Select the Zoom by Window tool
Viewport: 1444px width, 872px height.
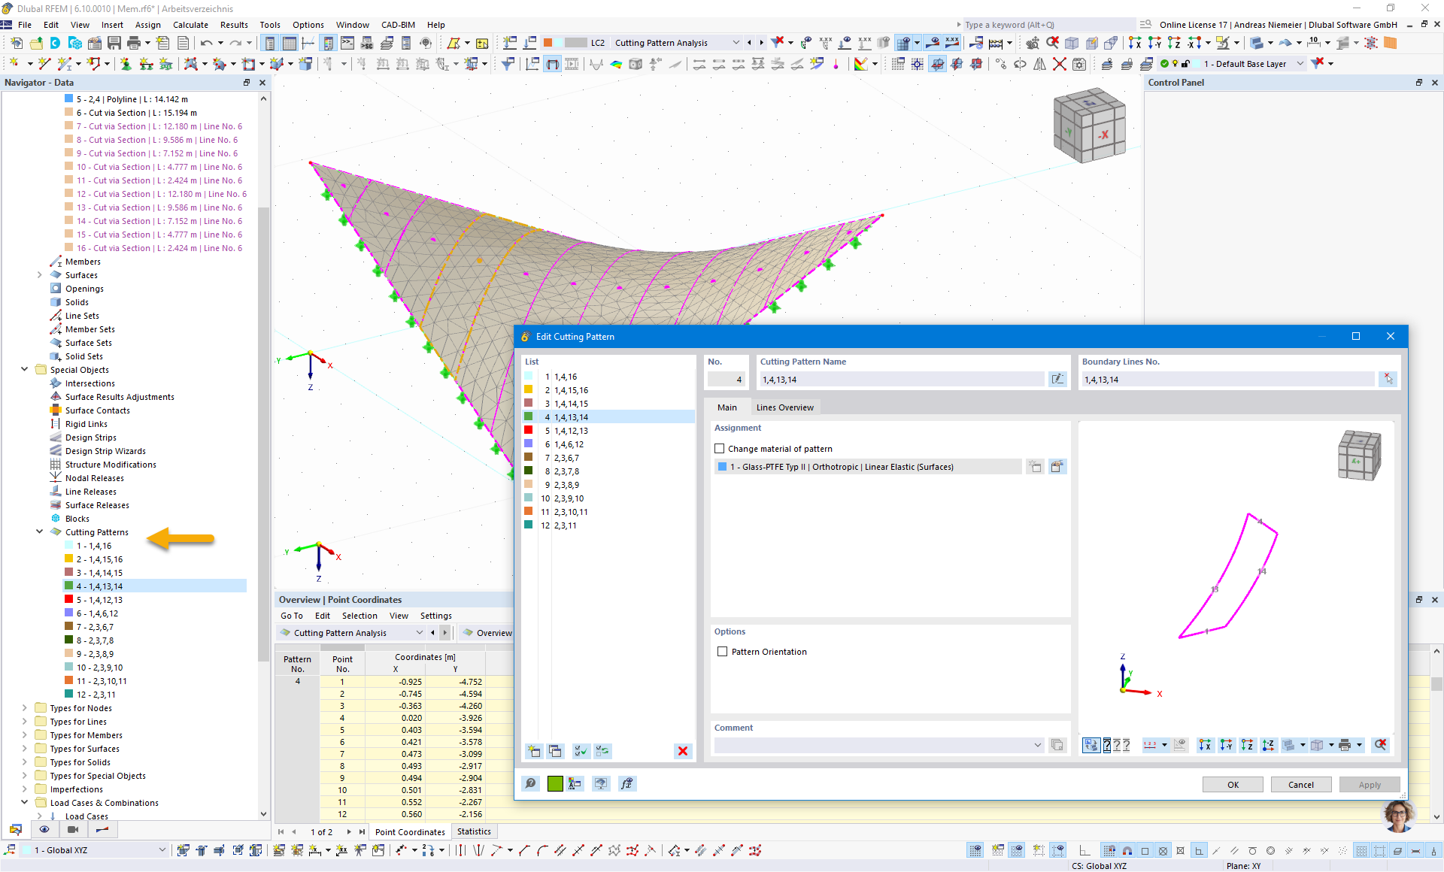click(1033, 43)
